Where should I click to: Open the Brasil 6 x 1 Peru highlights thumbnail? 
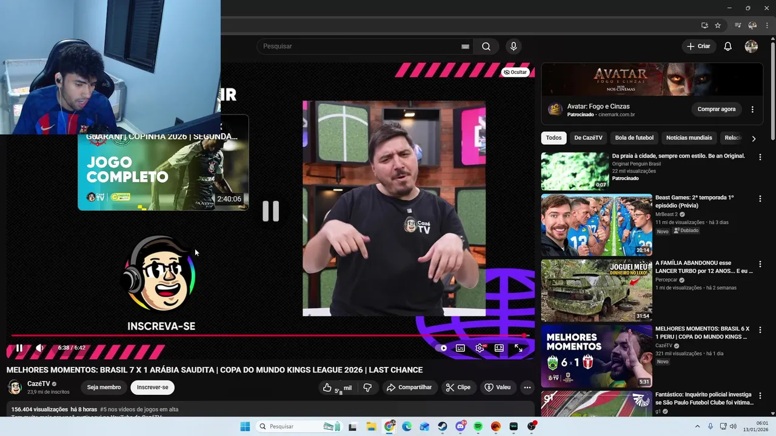click(597, 356)
